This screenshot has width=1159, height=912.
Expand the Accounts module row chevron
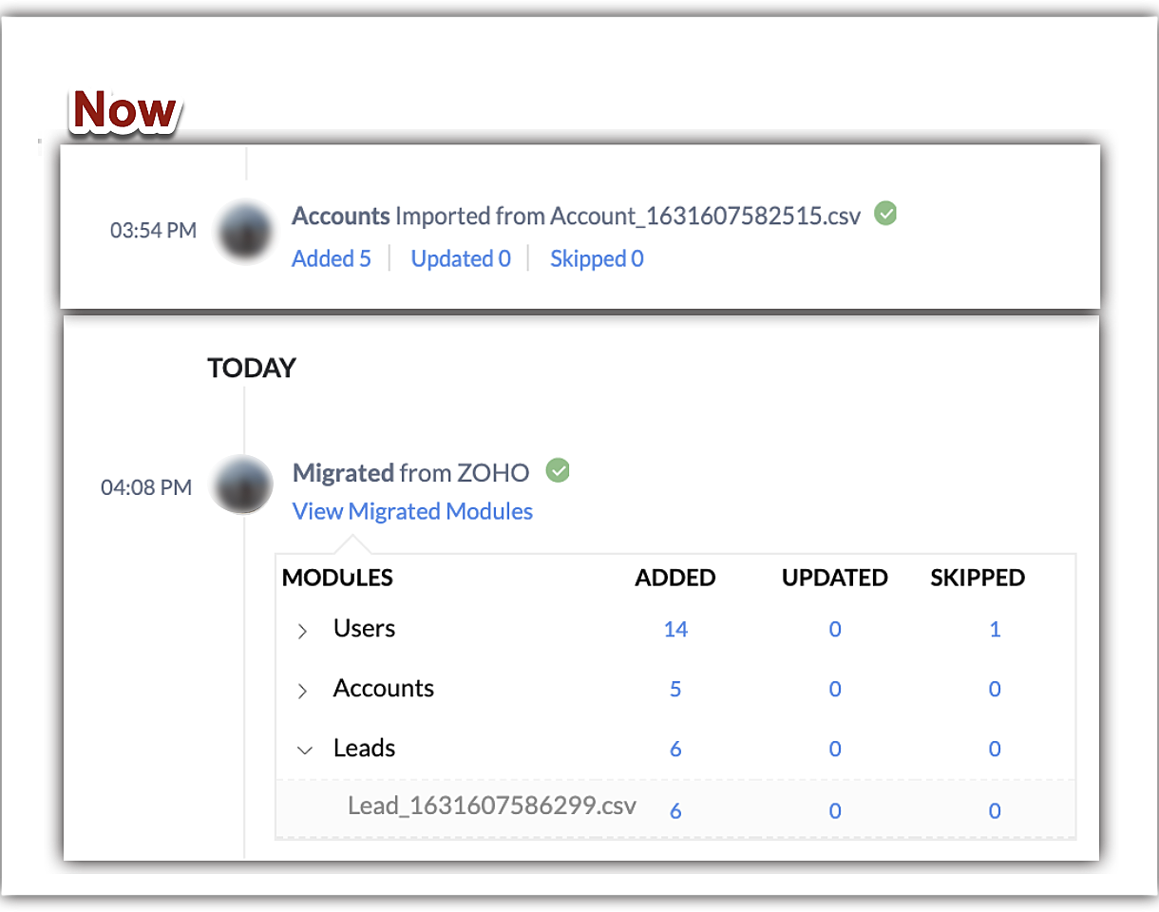pos(302,691)
